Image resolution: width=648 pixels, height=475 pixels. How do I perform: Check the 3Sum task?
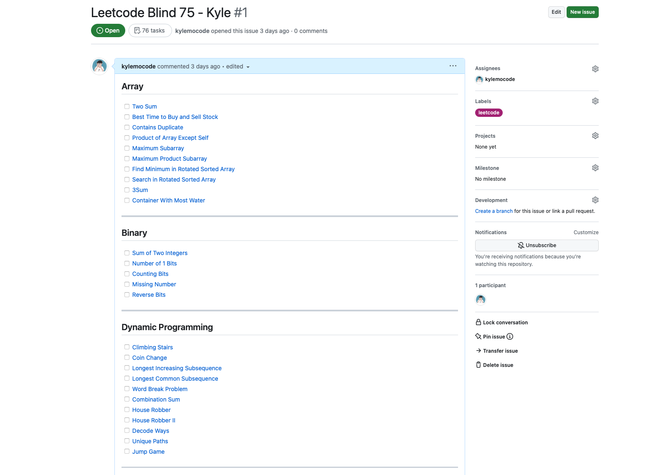click(x=127, y=190)
